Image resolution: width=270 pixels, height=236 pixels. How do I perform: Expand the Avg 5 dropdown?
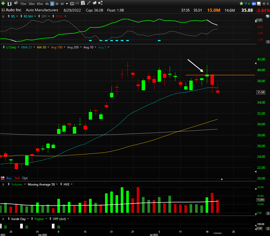pos(108,47)
